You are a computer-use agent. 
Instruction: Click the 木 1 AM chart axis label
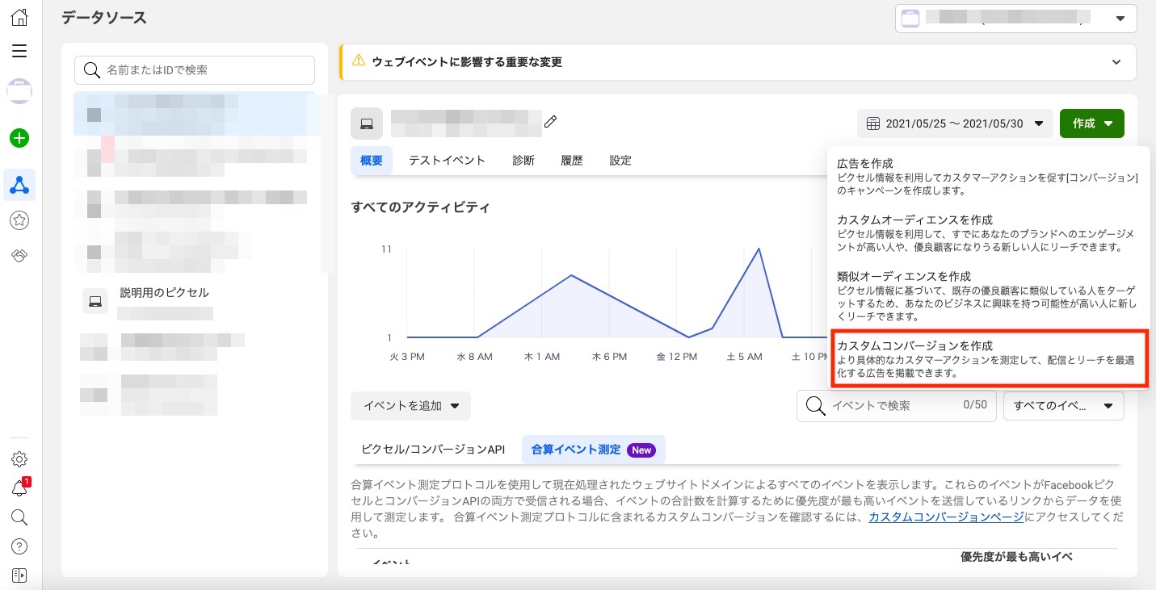(x=542, y=356)
